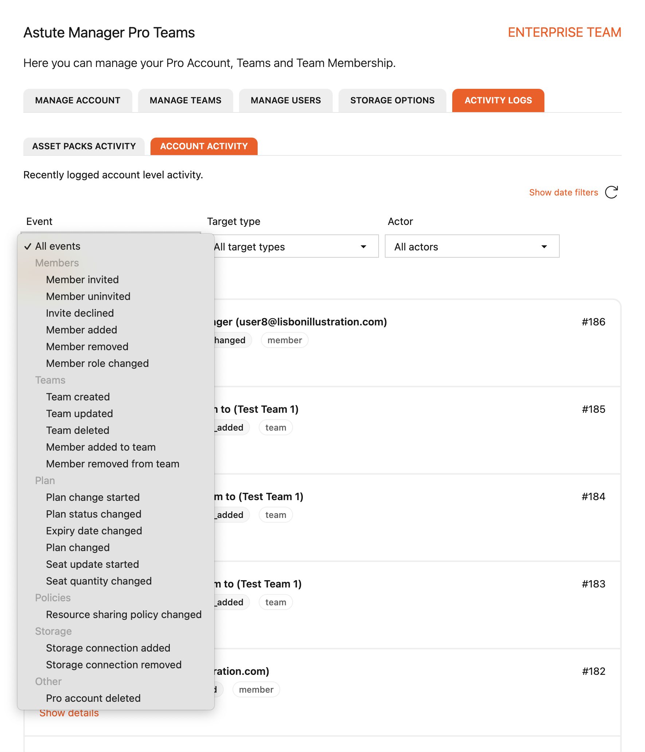Choose Member removed from team option

(113, 464)
